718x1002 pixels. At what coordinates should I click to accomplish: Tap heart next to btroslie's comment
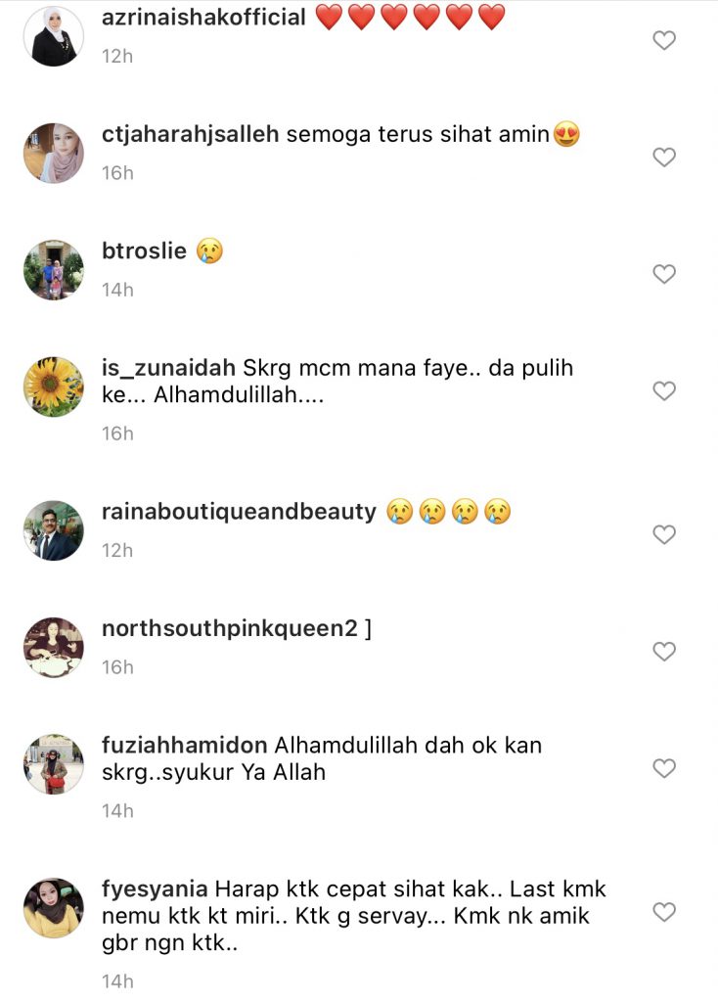coord(664,274)
